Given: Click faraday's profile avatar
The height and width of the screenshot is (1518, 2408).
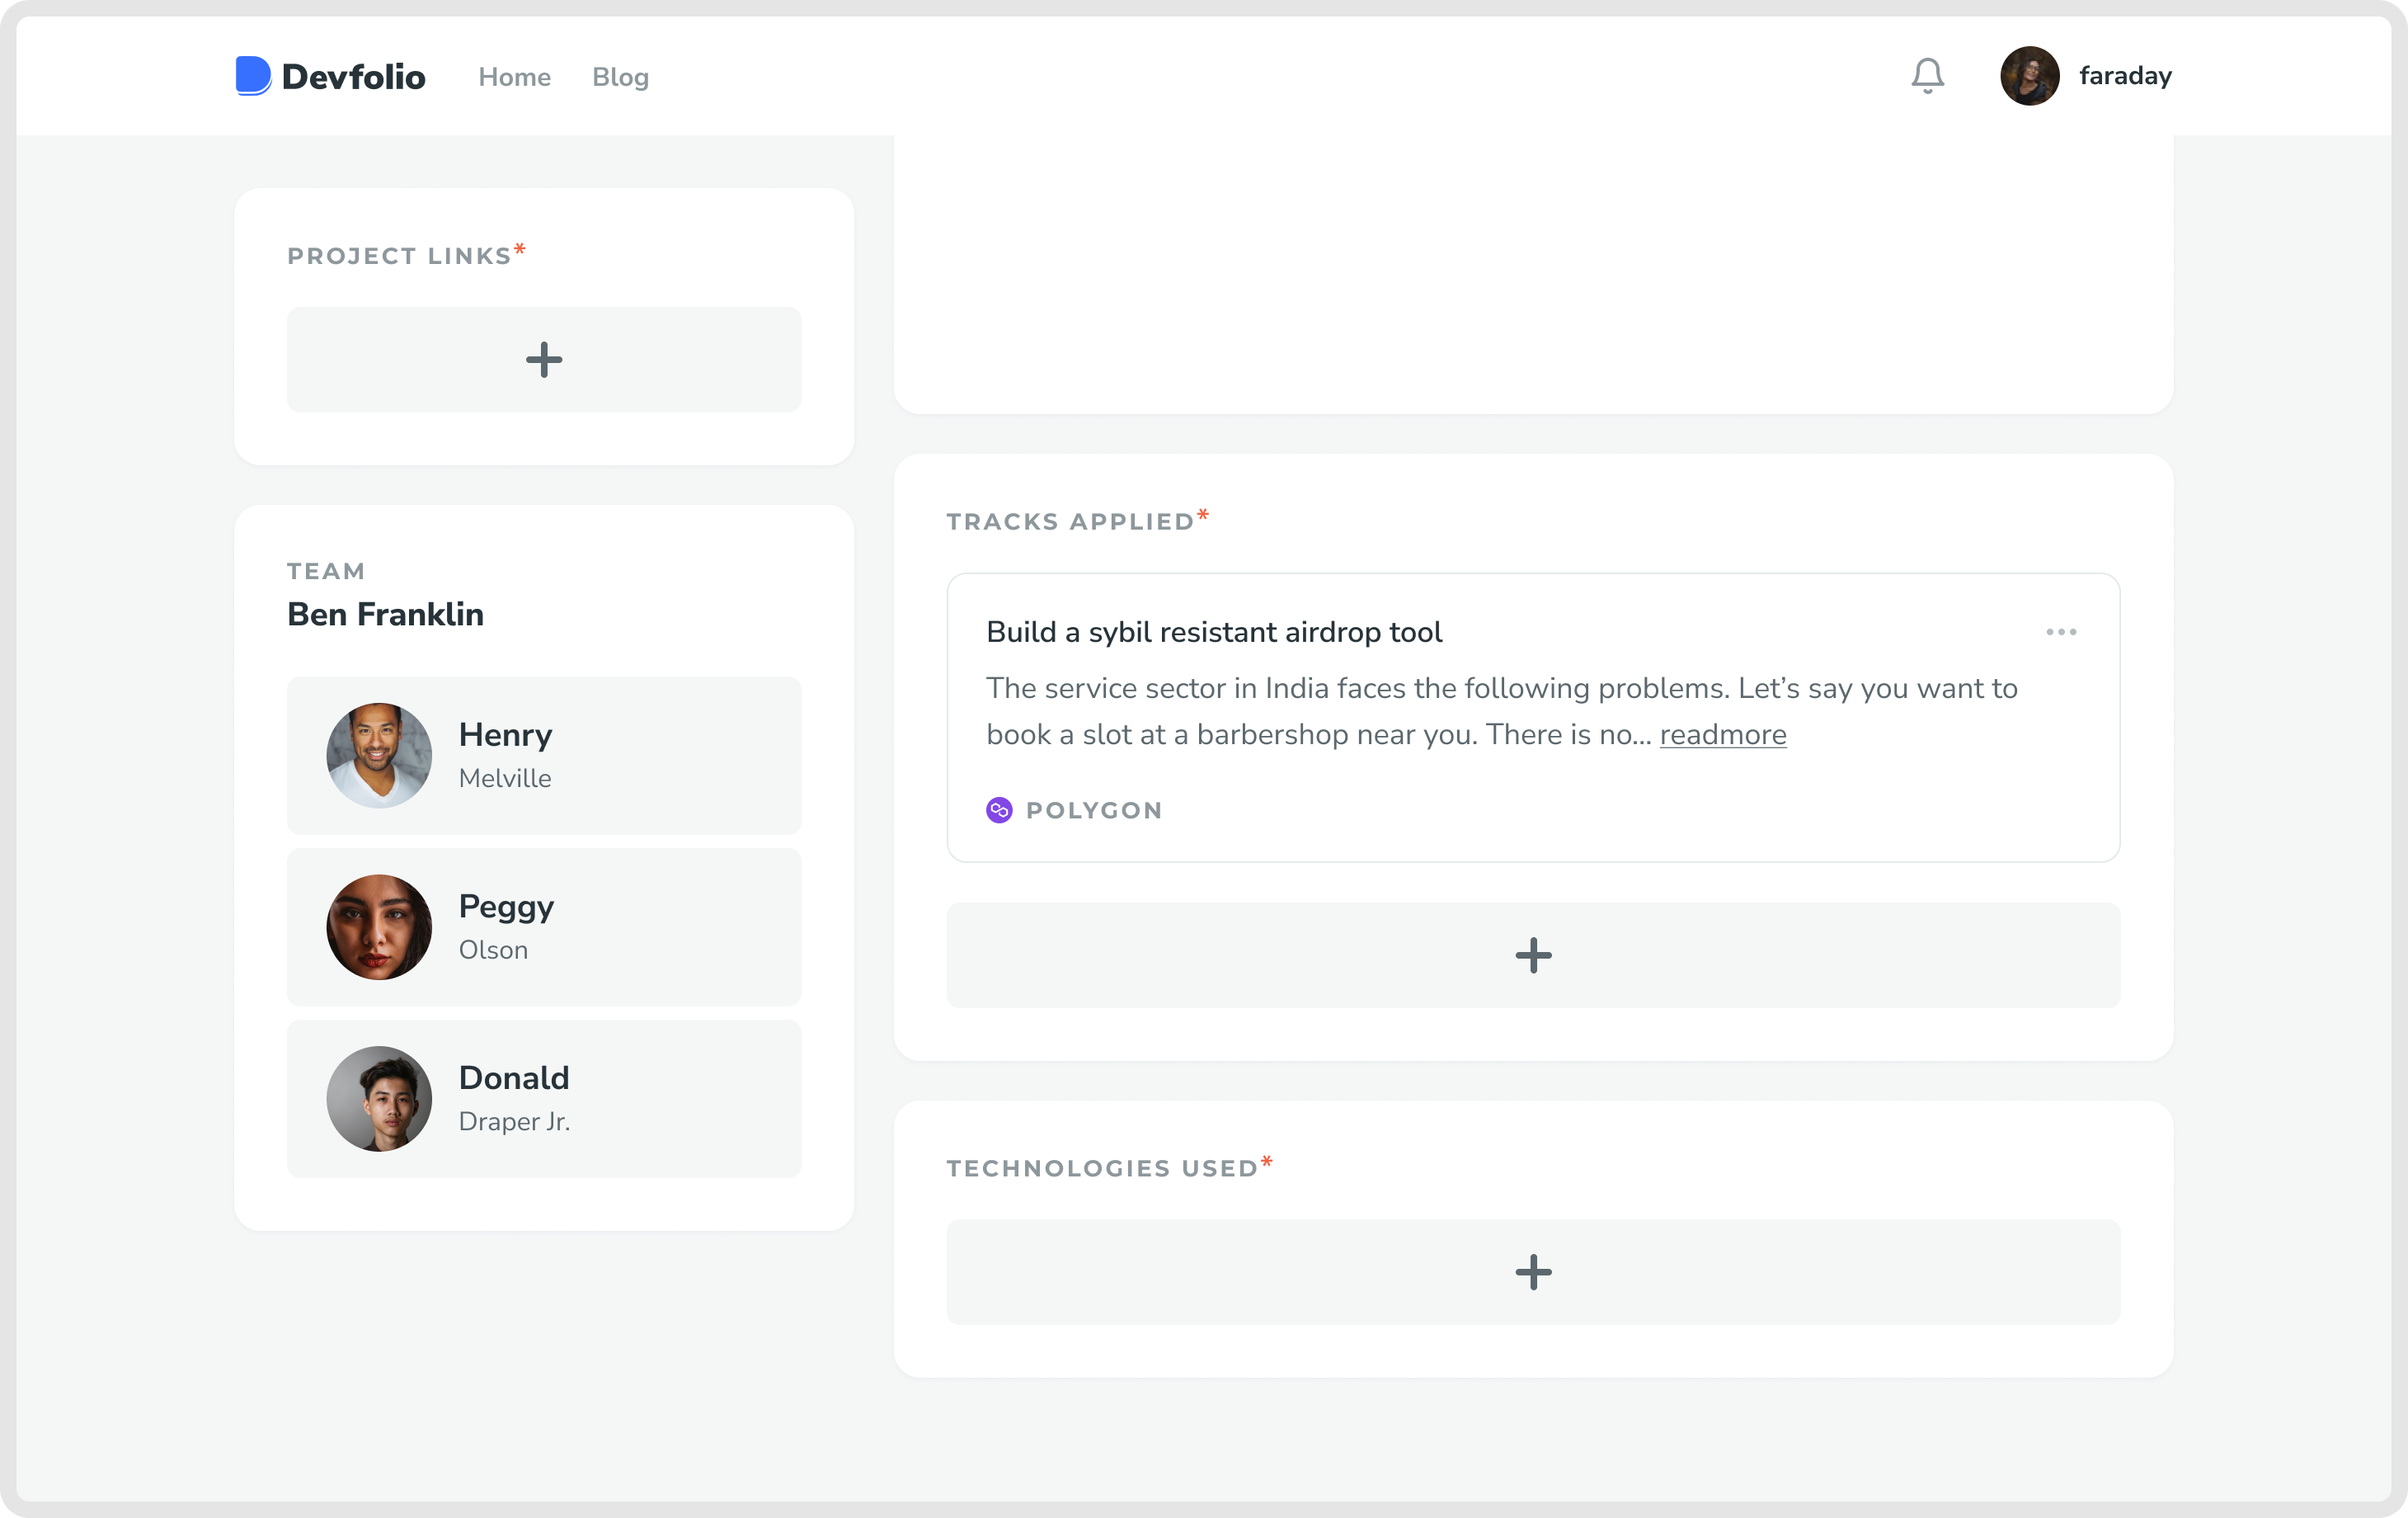Looking at the screenshot, I should (x=2029, y=76).
